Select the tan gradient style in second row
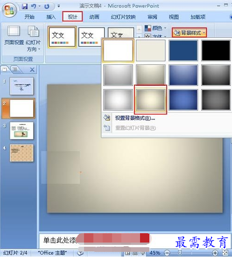The width and height of the screenshot is (232, 257). point(150,75)
